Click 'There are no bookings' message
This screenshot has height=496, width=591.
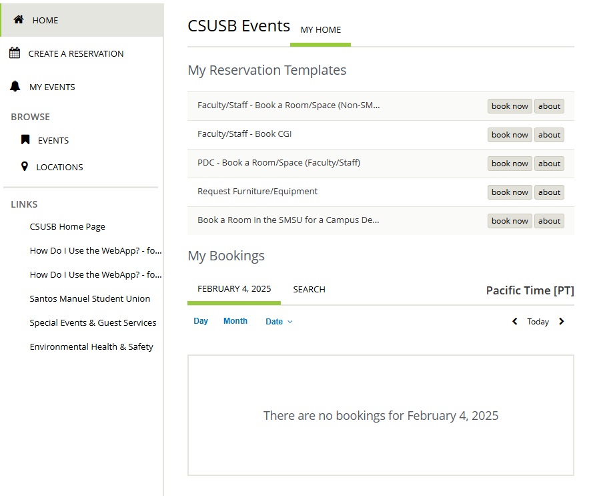point(381,416)
